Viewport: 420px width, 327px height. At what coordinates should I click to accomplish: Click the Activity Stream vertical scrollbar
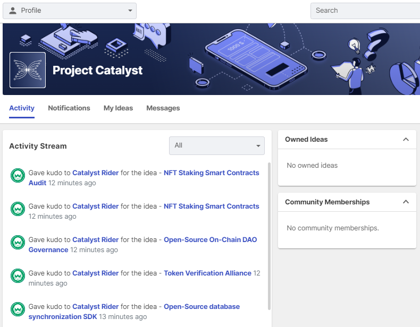[269, 236]
